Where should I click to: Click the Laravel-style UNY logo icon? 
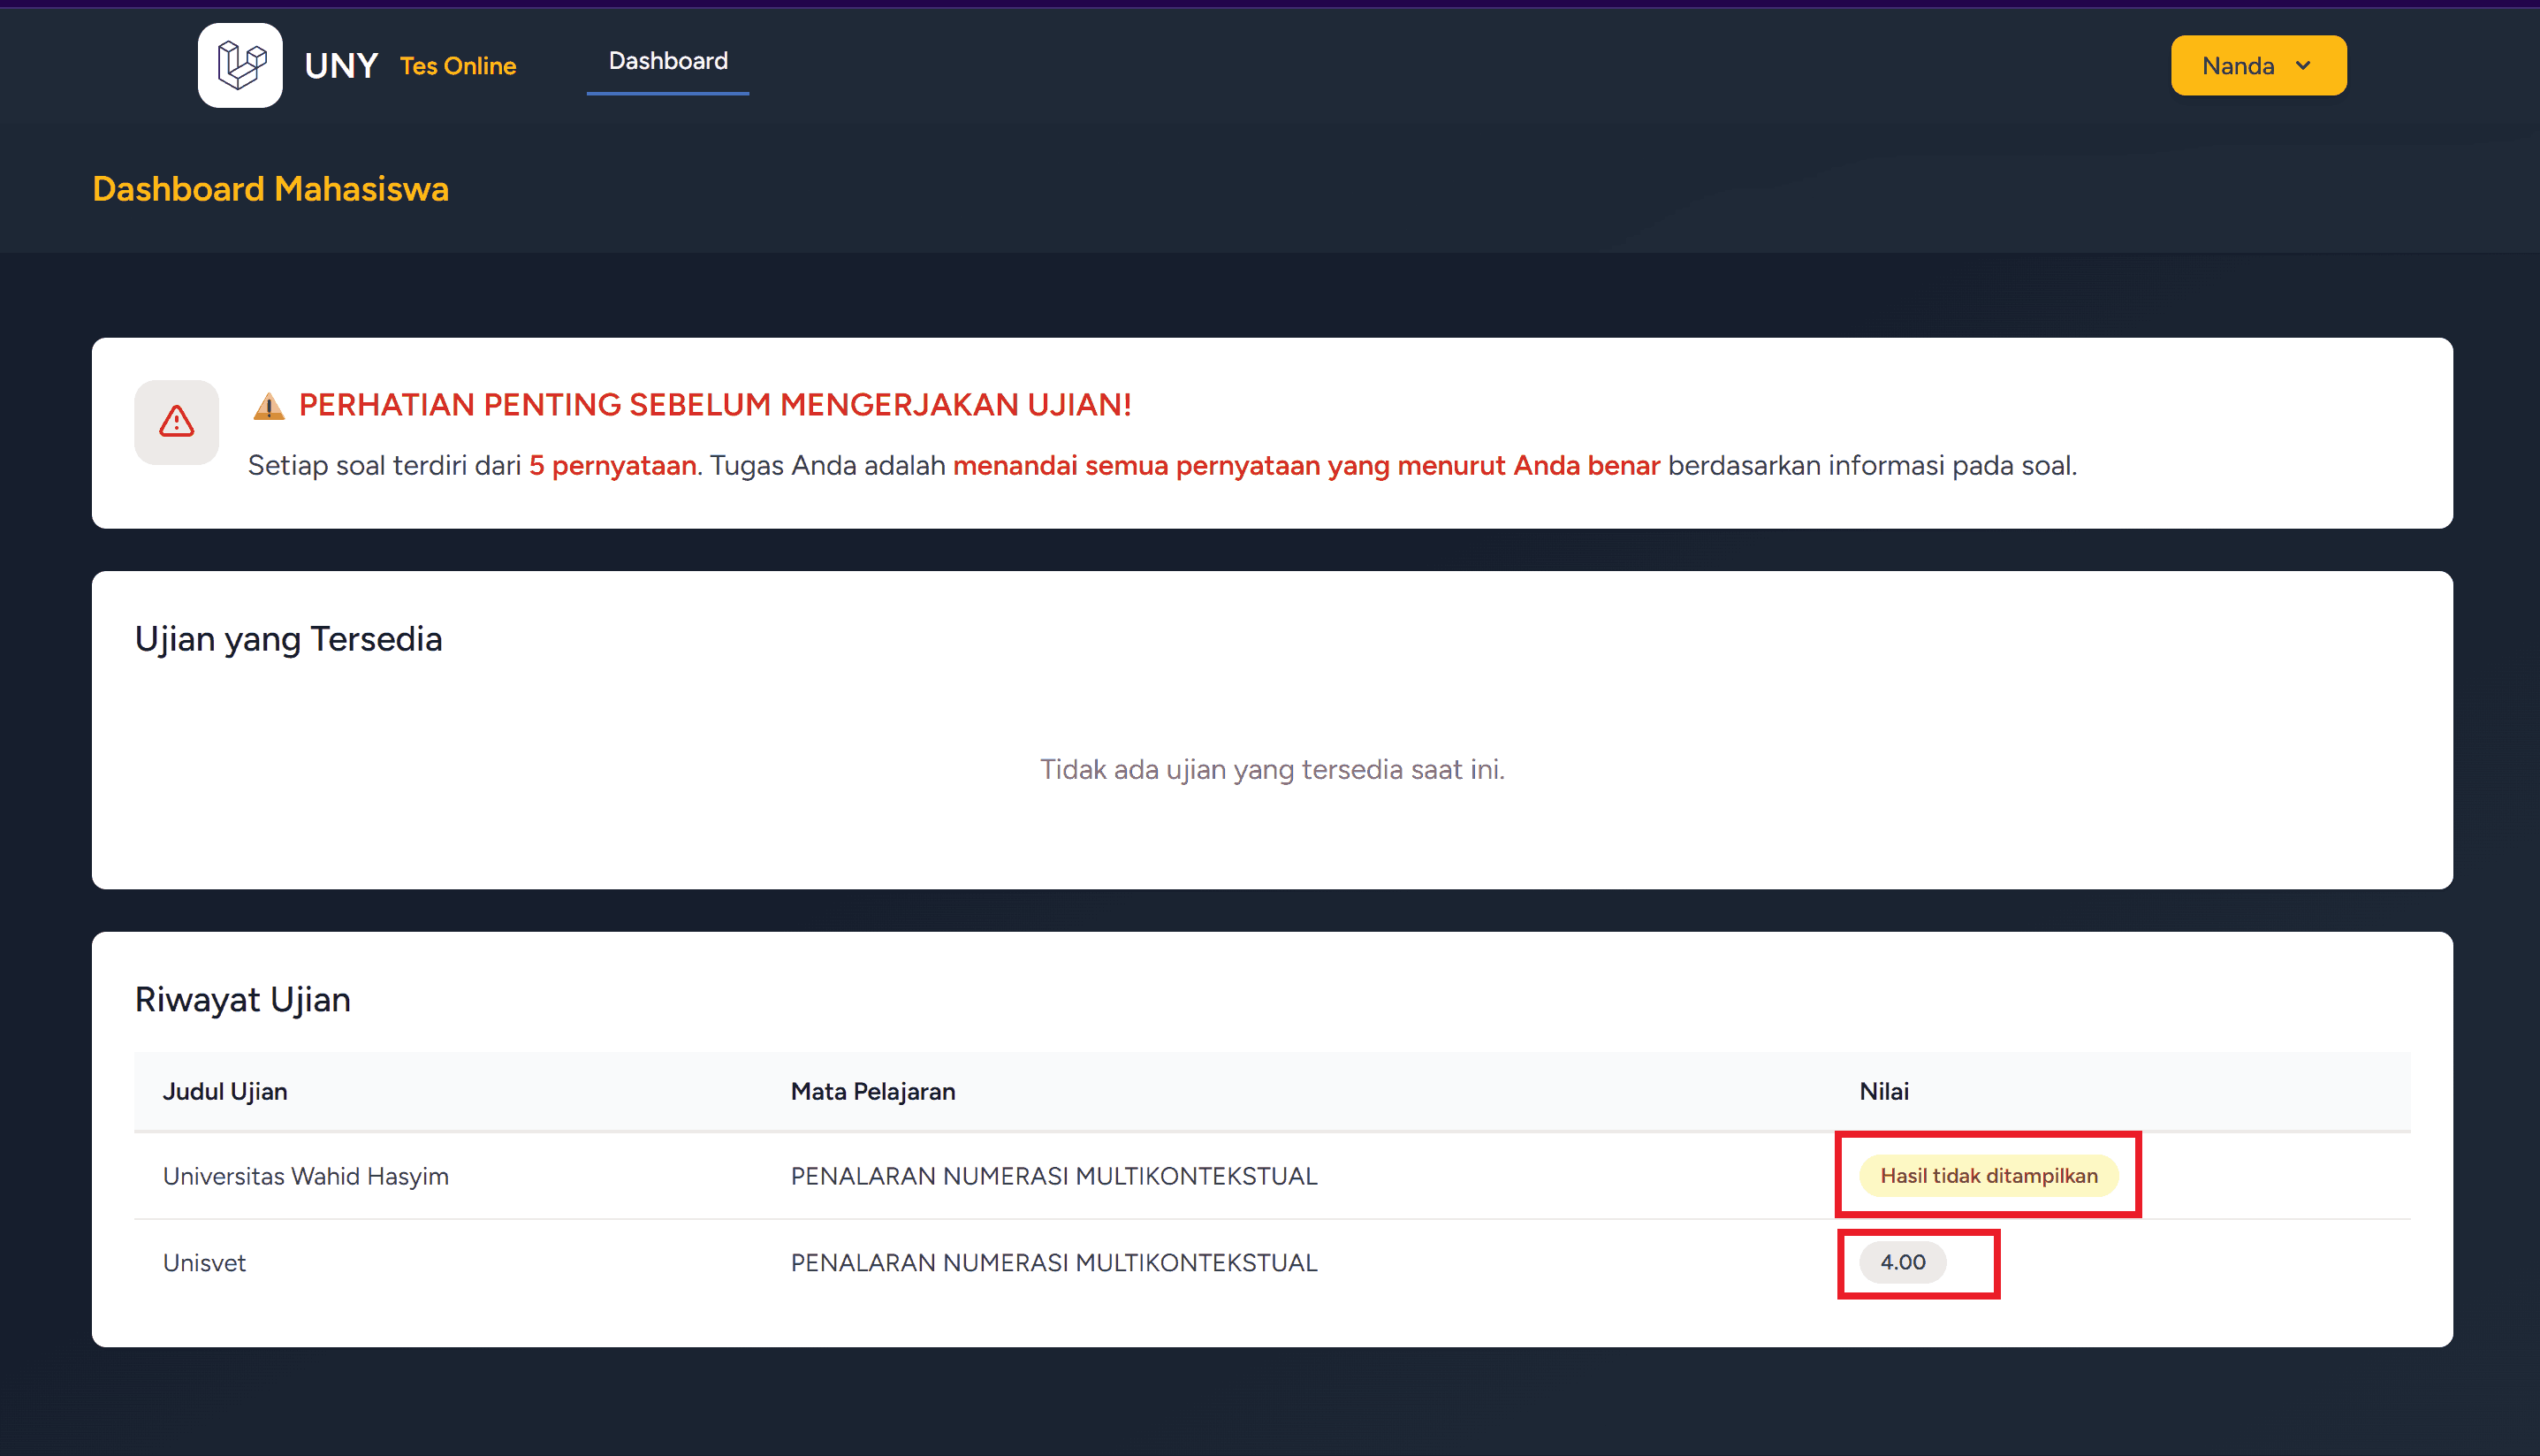tap(240, 65)
